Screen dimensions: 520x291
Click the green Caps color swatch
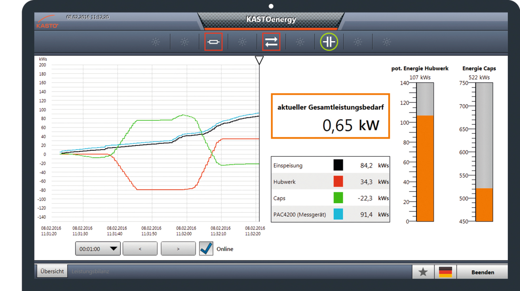tap(338, 198)
